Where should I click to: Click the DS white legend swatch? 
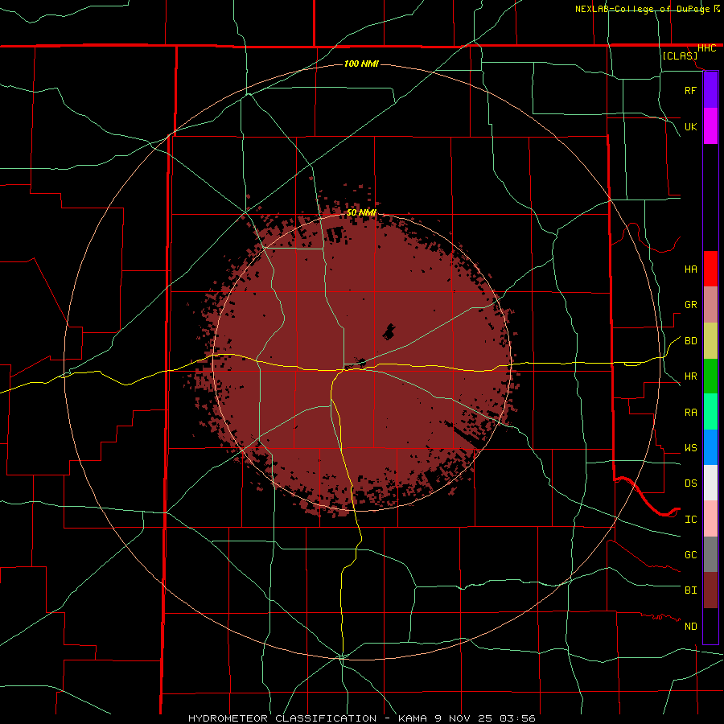(710, 483)
